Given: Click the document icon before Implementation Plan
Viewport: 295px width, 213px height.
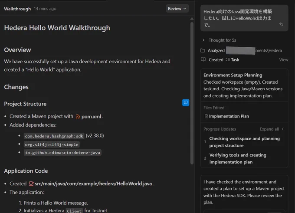Looking at the screenshot, I should pyautogui.click(x=206, y=116).
